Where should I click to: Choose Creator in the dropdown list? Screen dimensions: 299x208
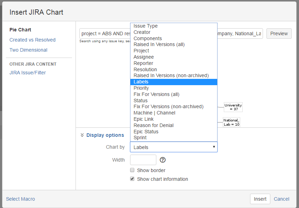tap(174, 32)
